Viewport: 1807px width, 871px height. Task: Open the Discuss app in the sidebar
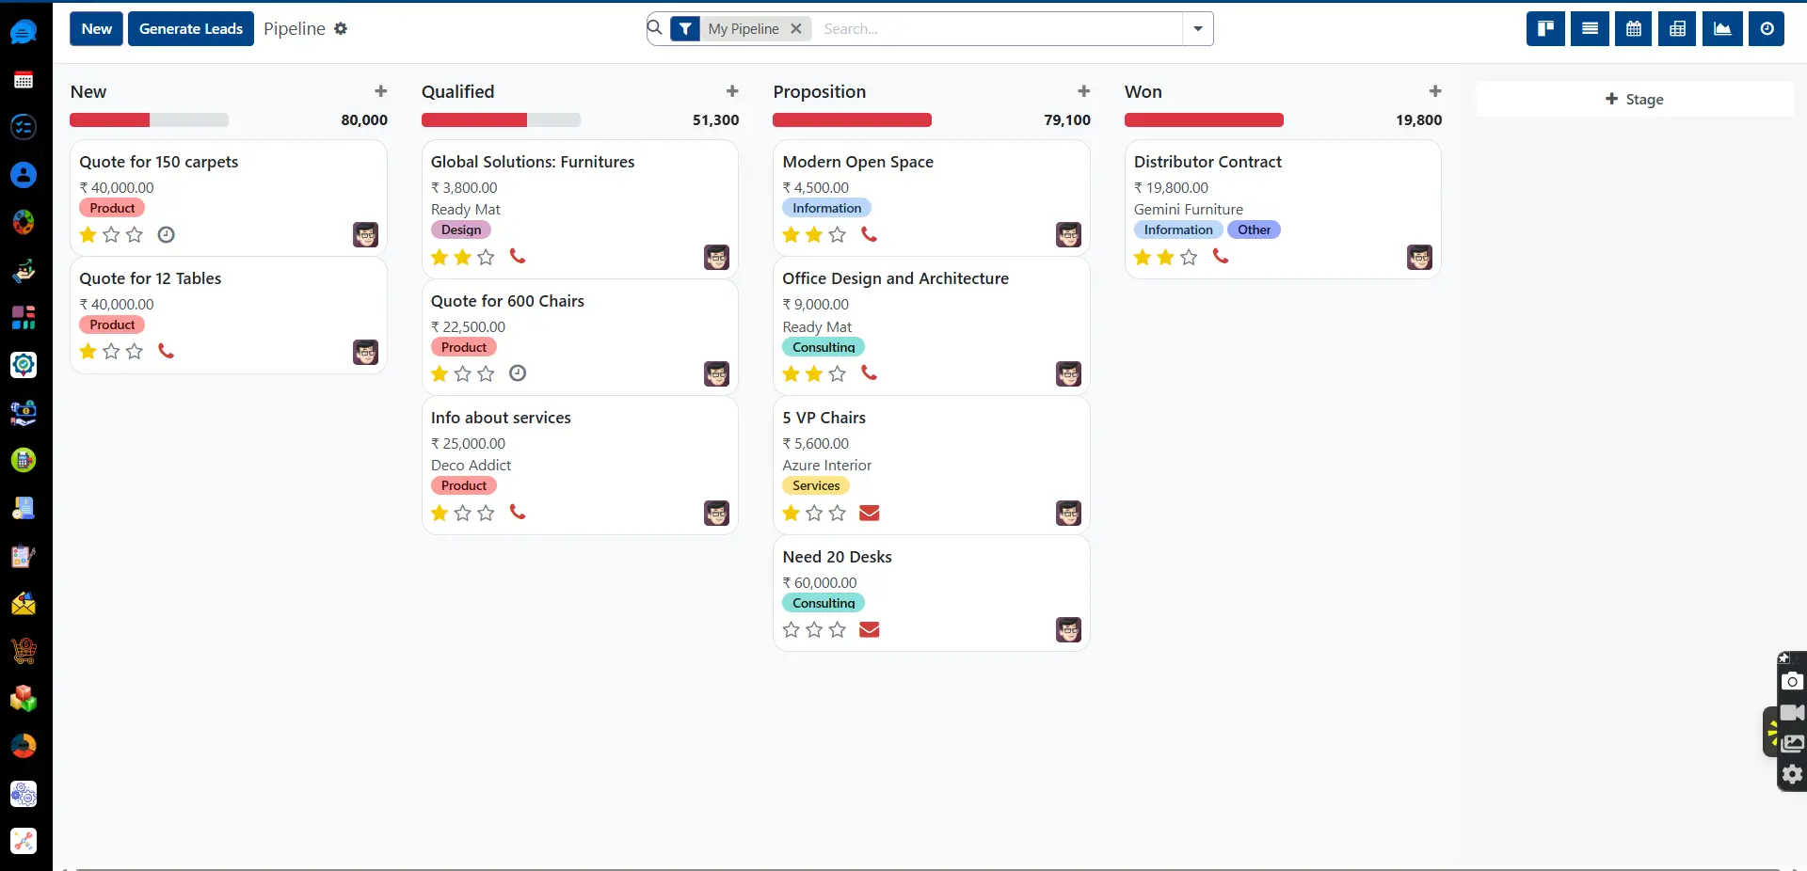click(x=23, y=31)
